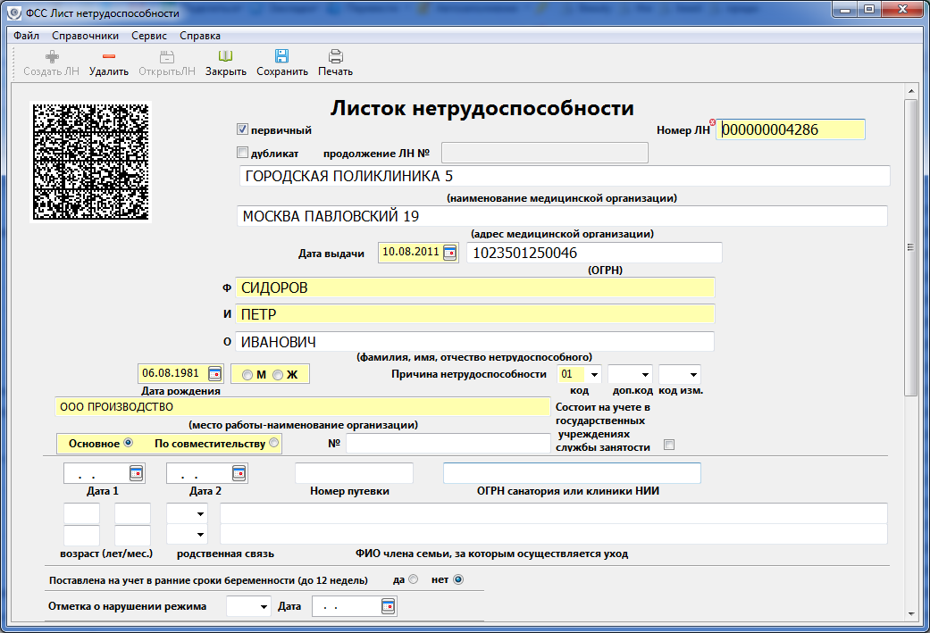The image size is (930, 633).
Task: Open calendar picker for Дата 1
Action: [x=136, y=473]
